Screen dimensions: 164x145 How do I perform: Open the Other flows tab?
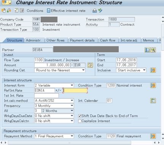pyautogui.click(x=56, y=41)
